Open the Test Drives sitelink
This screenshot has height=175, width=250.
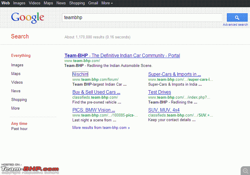point(159,92)
